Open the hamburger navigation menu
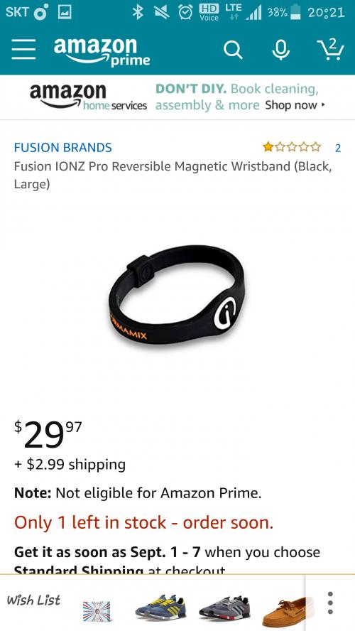The width and height of the screenshot is (355, 631). [x=23, y=50]
